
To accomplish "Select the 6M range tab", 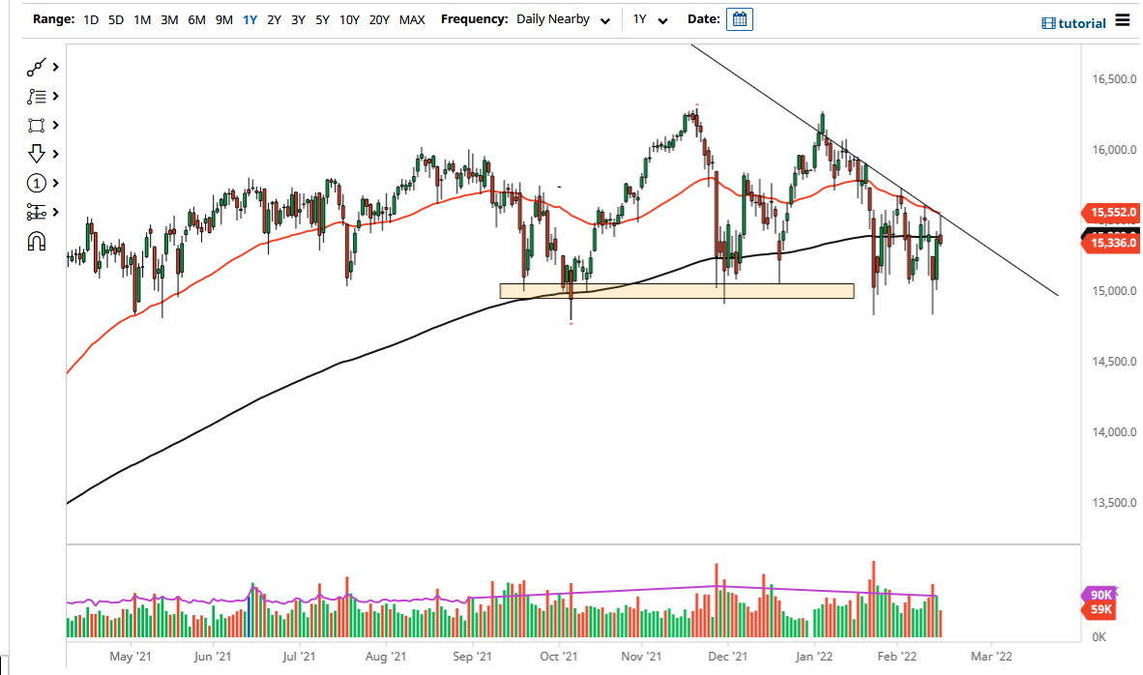I will pyautogui.click(x=196, y=18).
